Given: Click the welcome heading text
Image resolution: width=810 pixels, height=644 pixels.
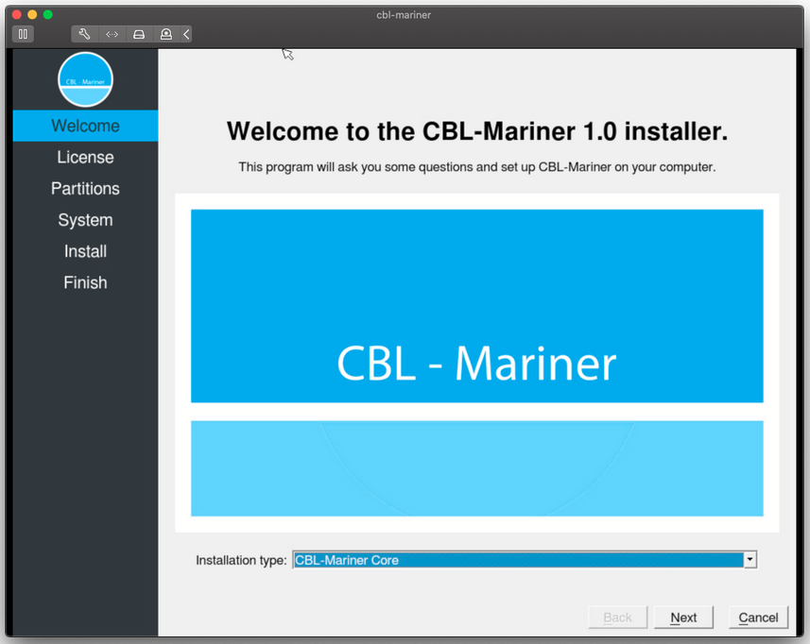Looking at the screenshot, I should click(x=477, y=131).
